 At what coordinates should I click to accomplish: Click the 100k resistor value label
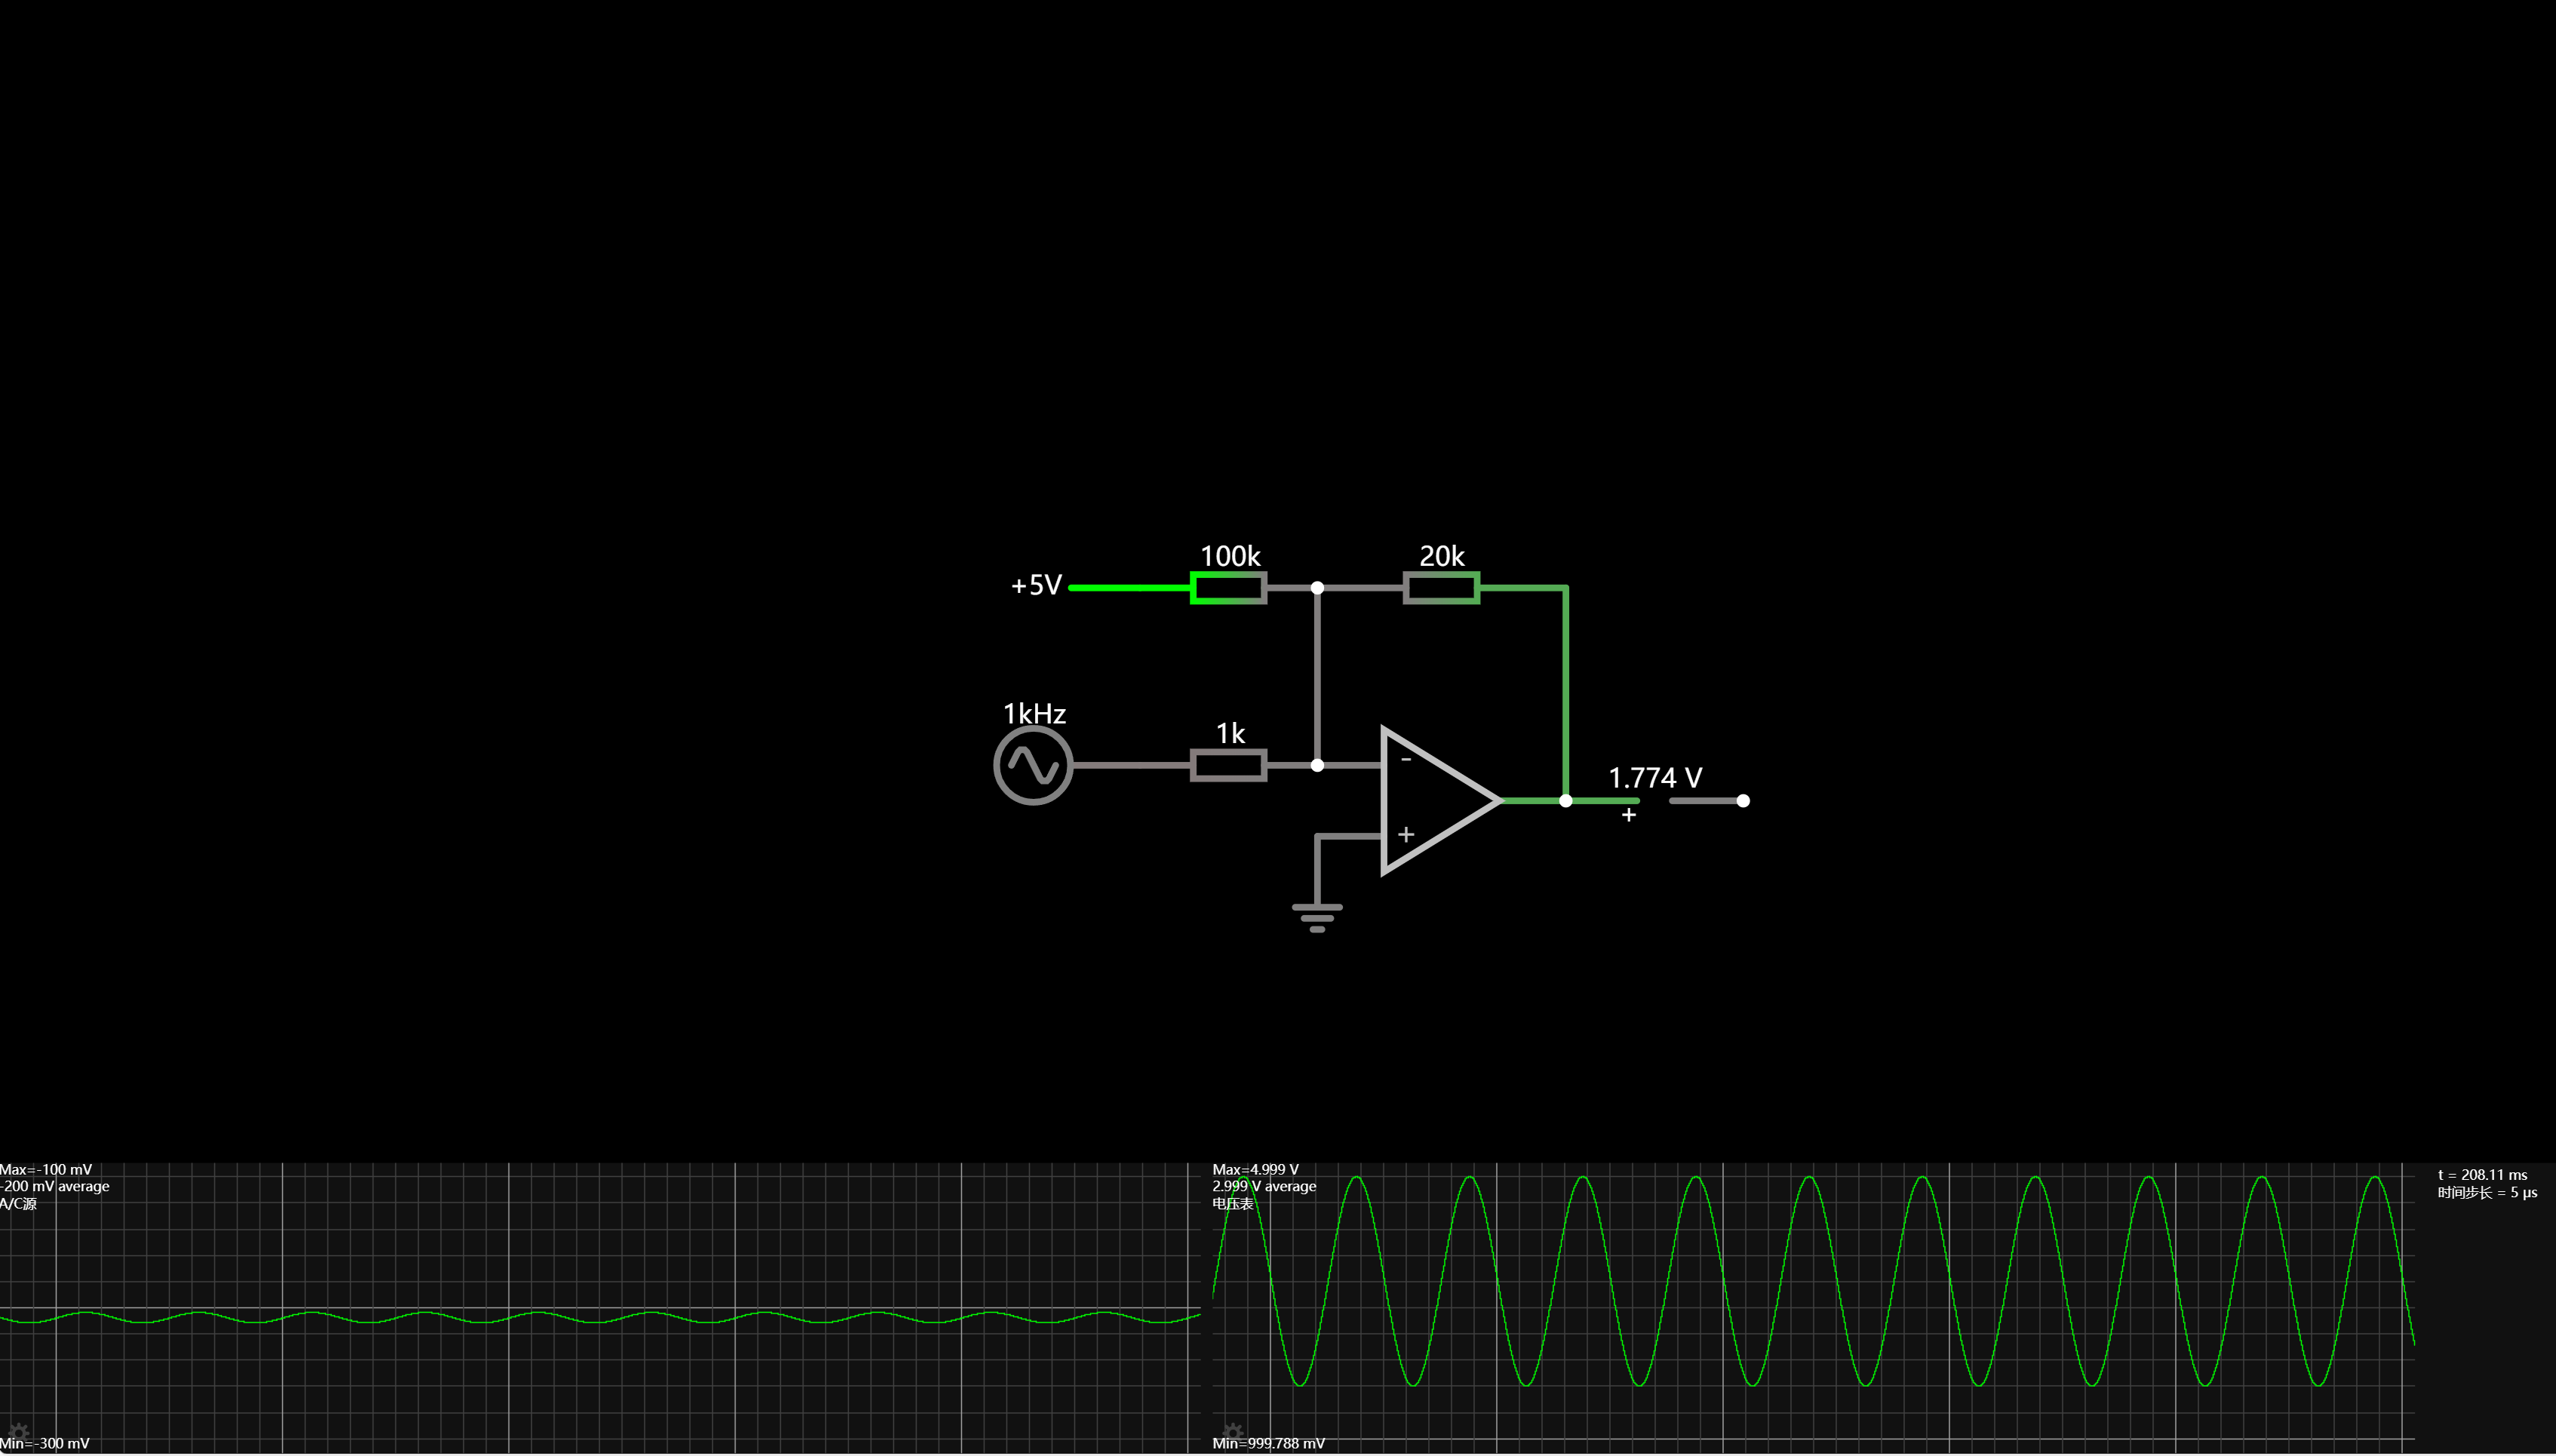tap(1230, 556)
